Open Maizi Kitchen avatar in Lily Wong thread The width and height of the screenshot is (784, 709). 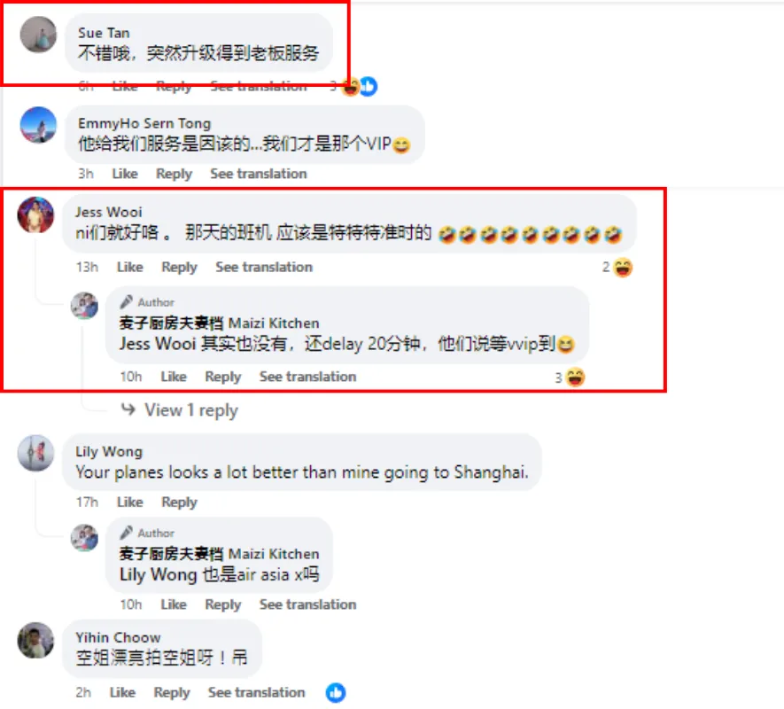84,538
